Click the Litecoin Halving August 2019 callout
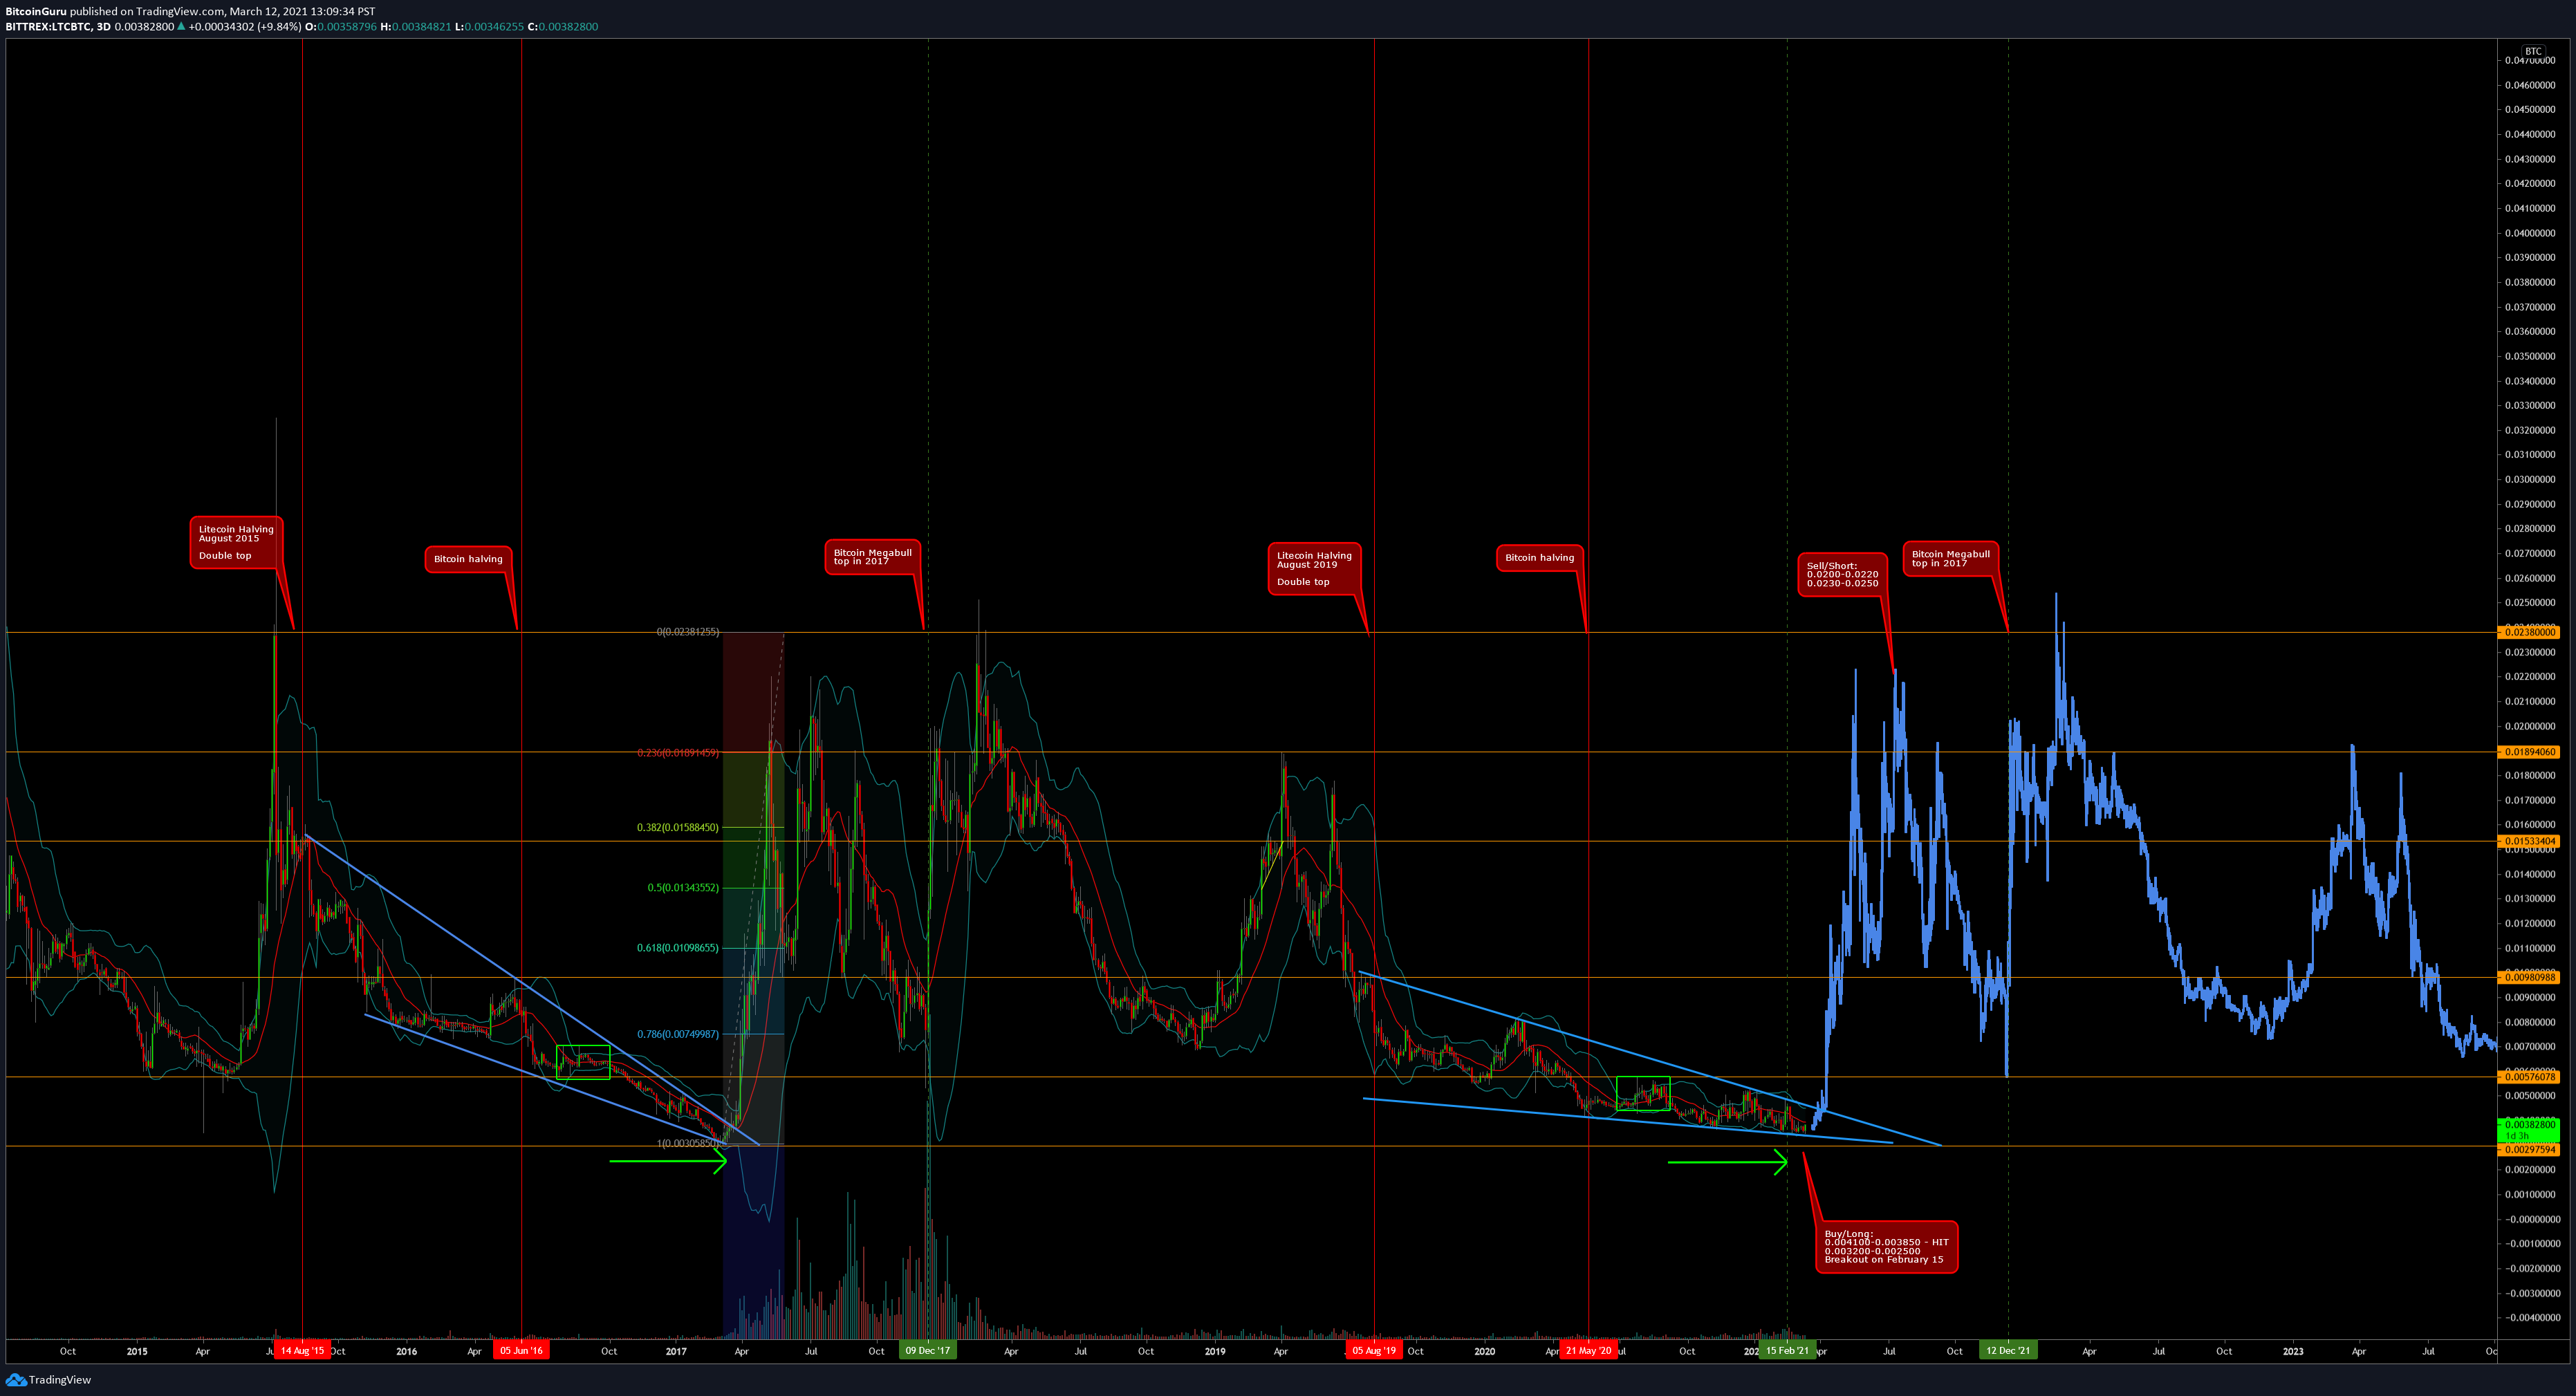This screenshot has height=1396, width=2576. [1314, 568]
